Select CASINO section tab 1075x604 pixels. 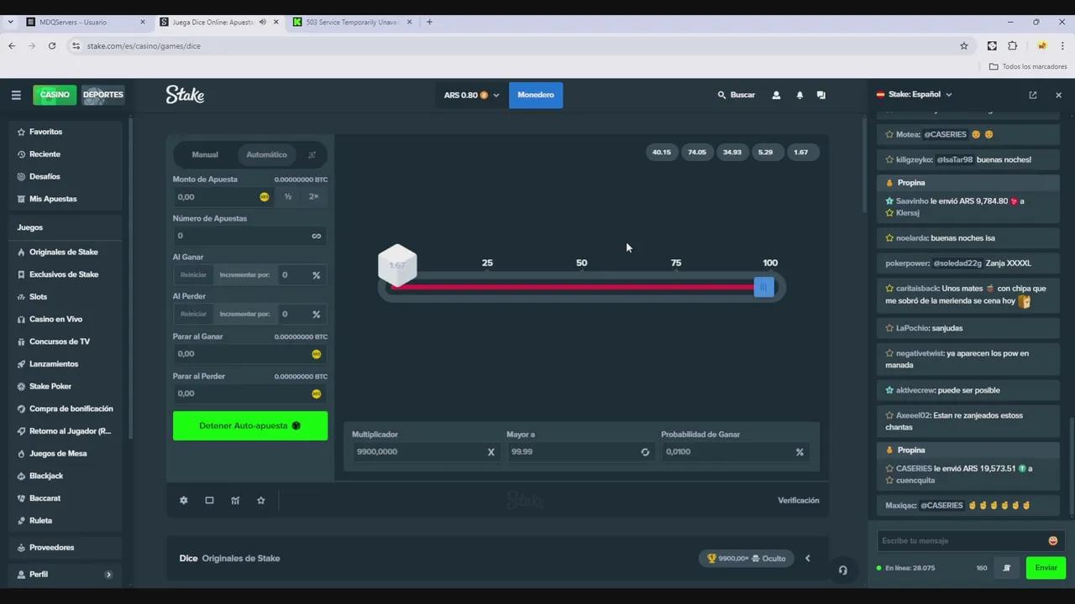pos(55,95)
